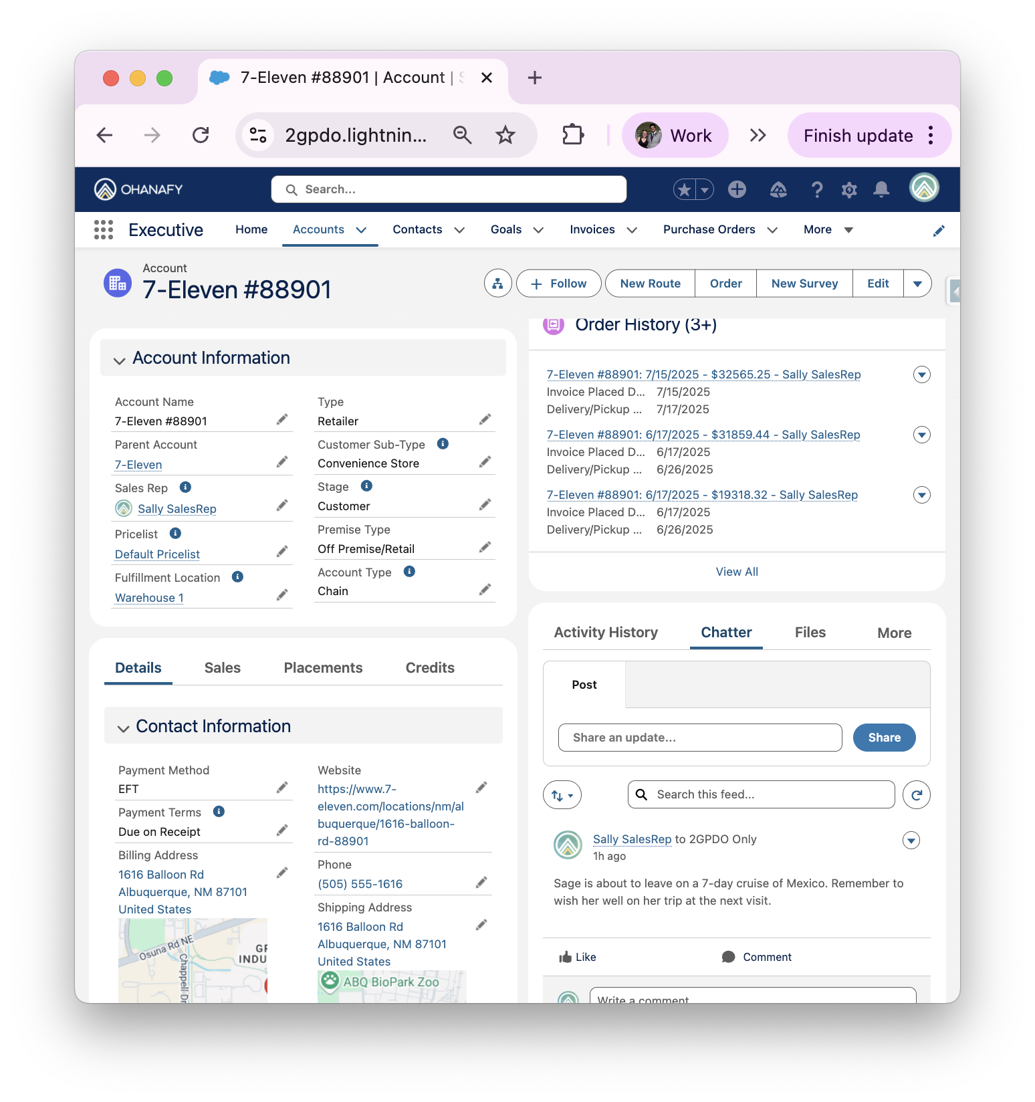1035x1102 pixels.
Task: Go to the Home nav tab
Action: 251,229
